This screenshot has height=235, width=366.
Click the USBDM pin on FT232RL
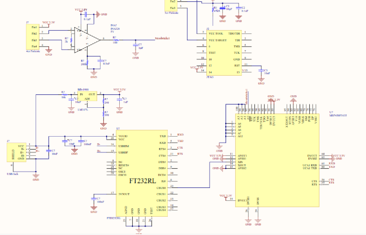tap(124, 146)
